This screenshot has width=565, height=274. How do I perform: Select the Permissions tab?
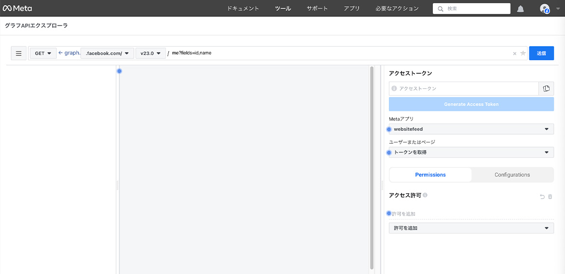click(430, 175)
